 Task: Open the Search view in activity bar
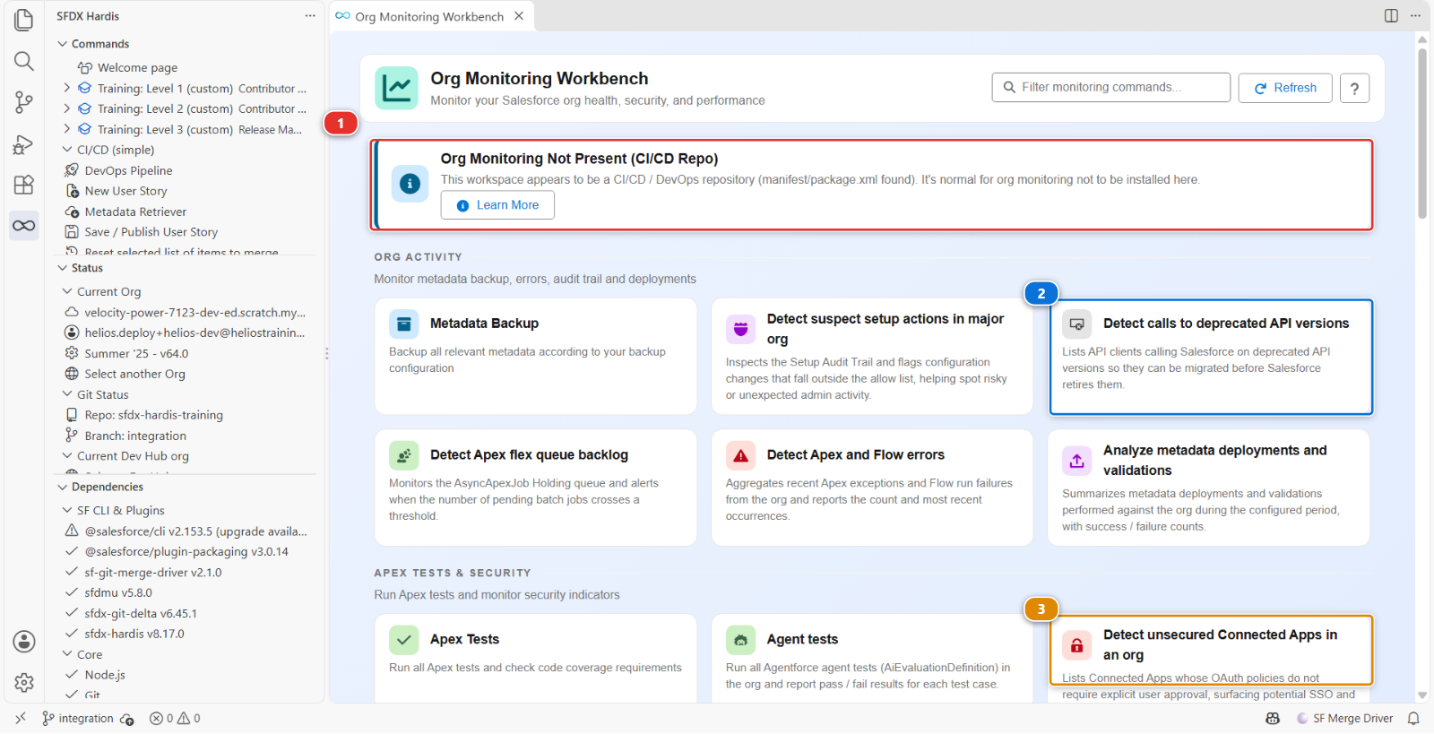click(x=24, y=61)
